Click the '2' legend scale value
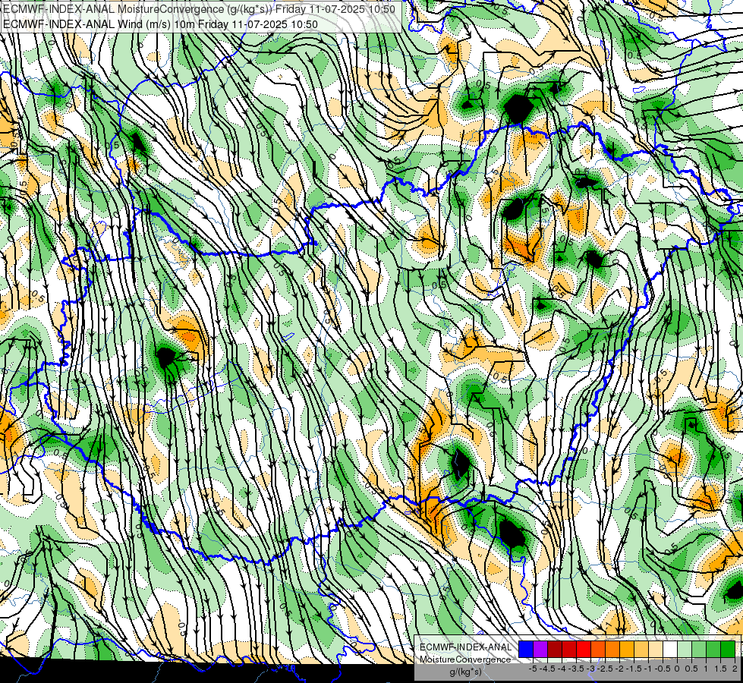This screenshot has height=683, width=743. pyautogui.click(x=735, y=669)
